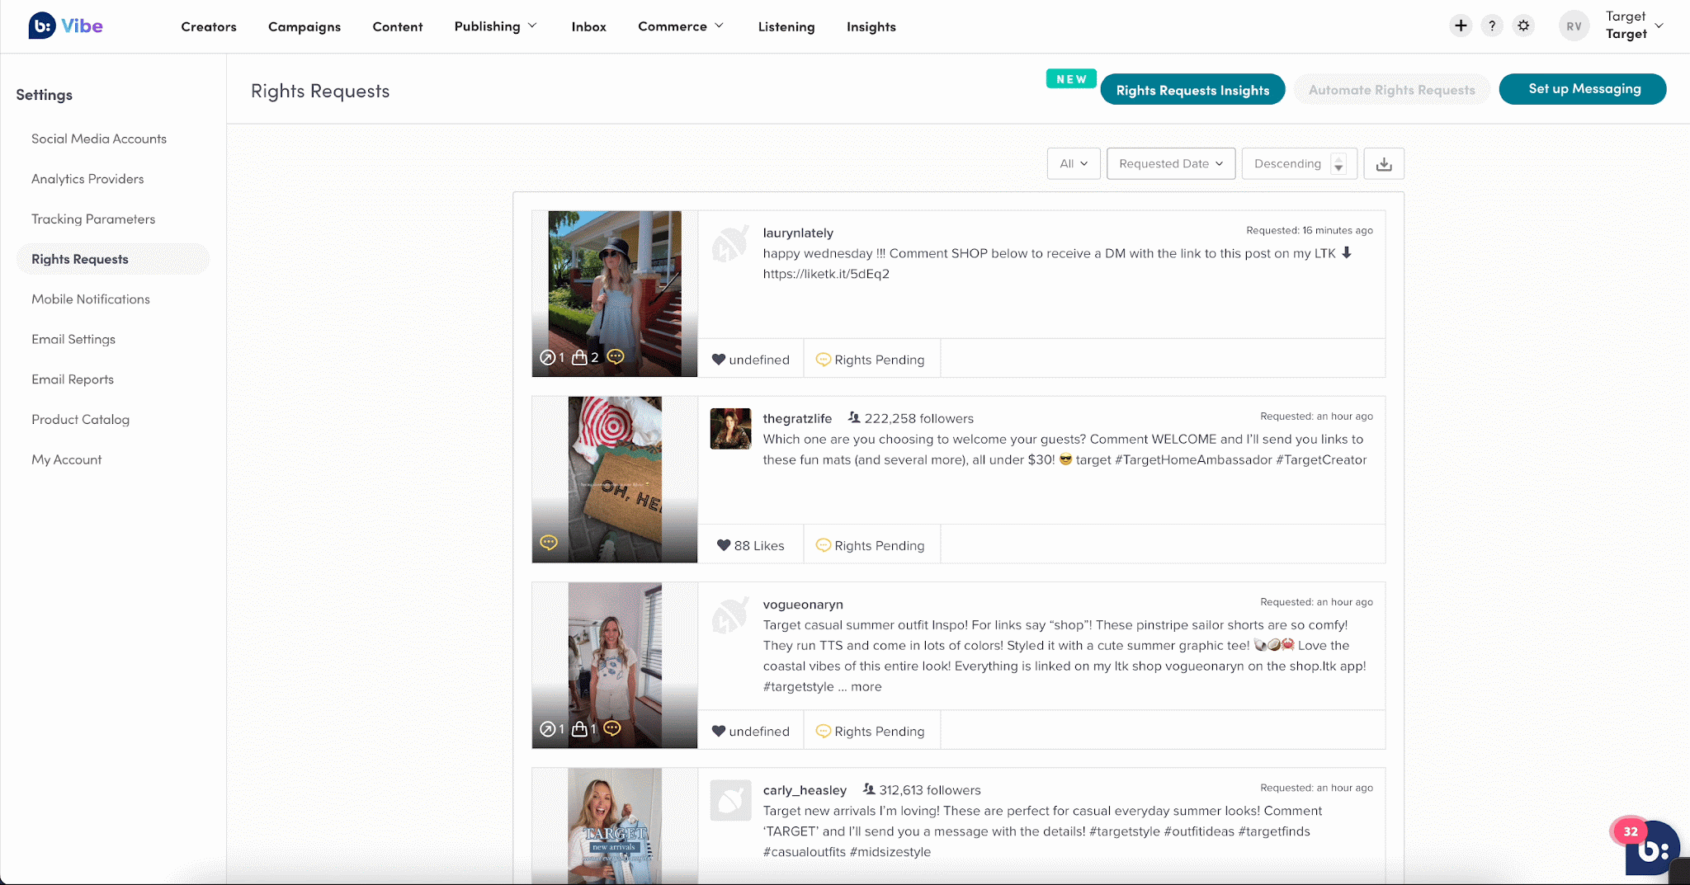Open the help question mark icon
The image size is (1690, 885).
[x=1492, y=26]
